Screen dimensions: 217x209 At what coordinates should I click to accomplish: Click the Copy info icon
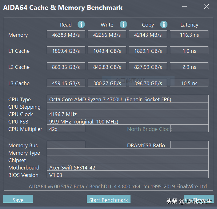164,25
